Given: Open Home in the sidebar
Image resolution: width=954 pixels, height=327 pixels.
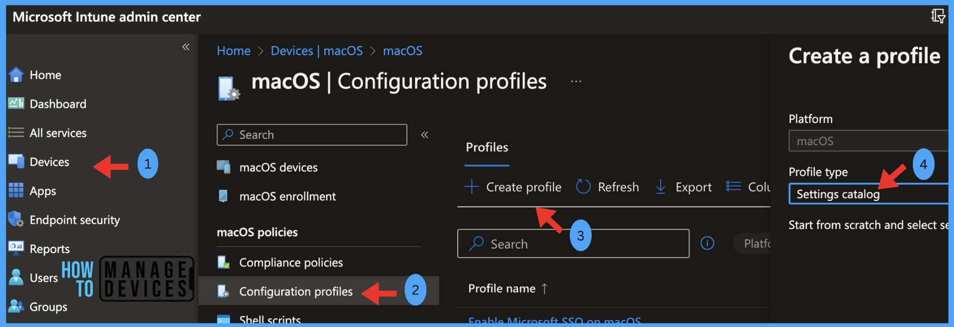Looking at the screenshot, I should tap(45, 75).
